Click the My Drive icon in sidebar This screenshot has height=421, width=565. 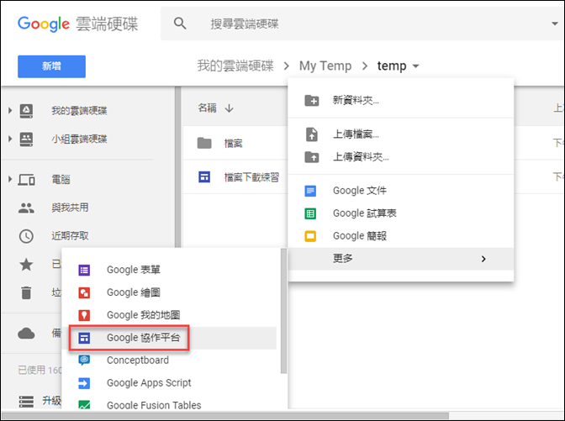point(26,111)
